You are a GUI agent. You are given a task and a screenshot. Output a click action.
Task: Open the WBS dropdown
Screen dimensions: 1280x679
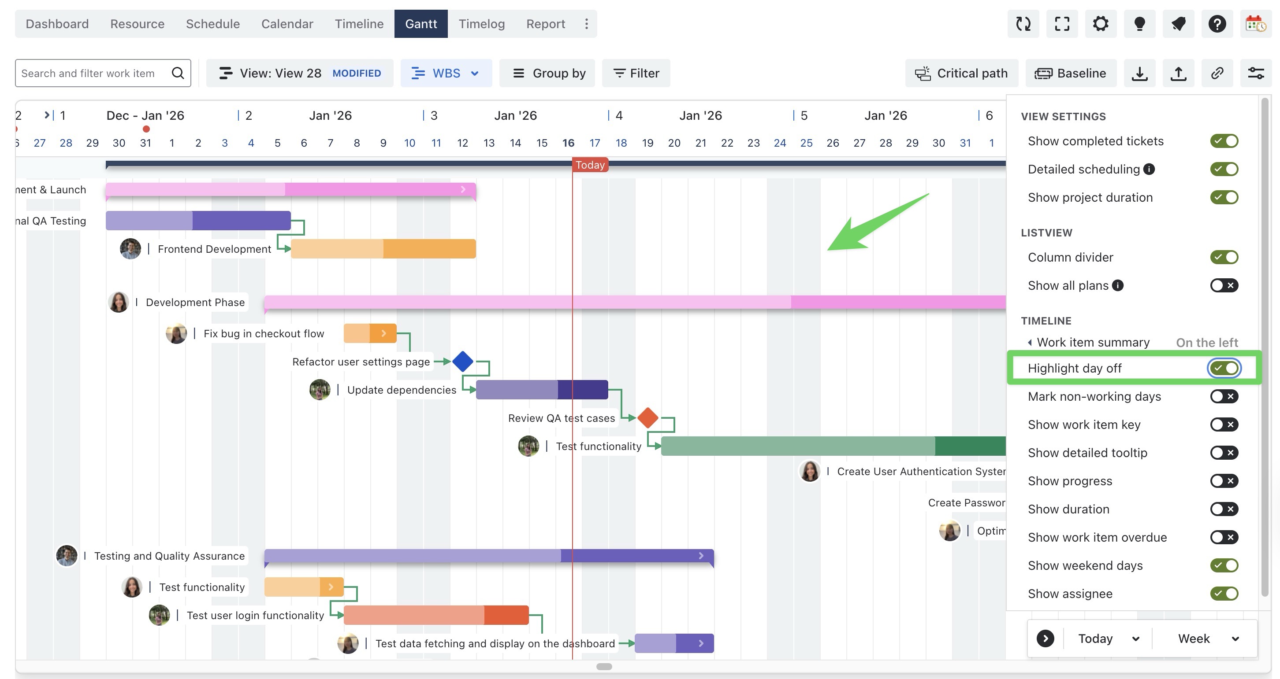[x=446, y=74]
